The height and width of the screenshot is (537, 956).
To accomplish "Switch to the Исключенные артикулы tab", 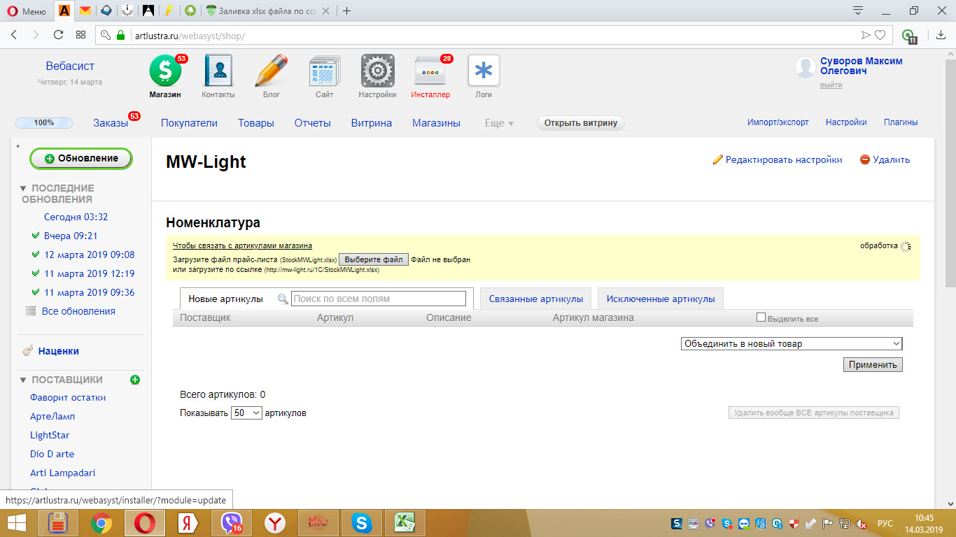I will point(661,299).
